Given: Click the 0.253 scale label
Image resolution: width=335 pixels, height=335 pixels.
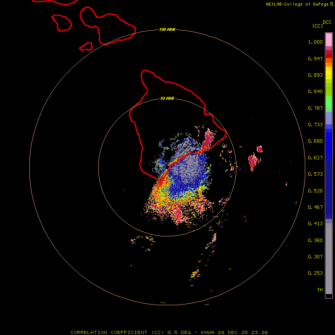Looking at the screenshot, I should [315, 273].
